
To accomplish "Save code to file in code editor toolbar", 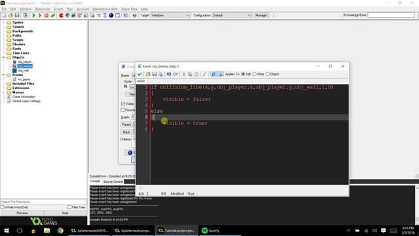I will click(x=155, y=74).
